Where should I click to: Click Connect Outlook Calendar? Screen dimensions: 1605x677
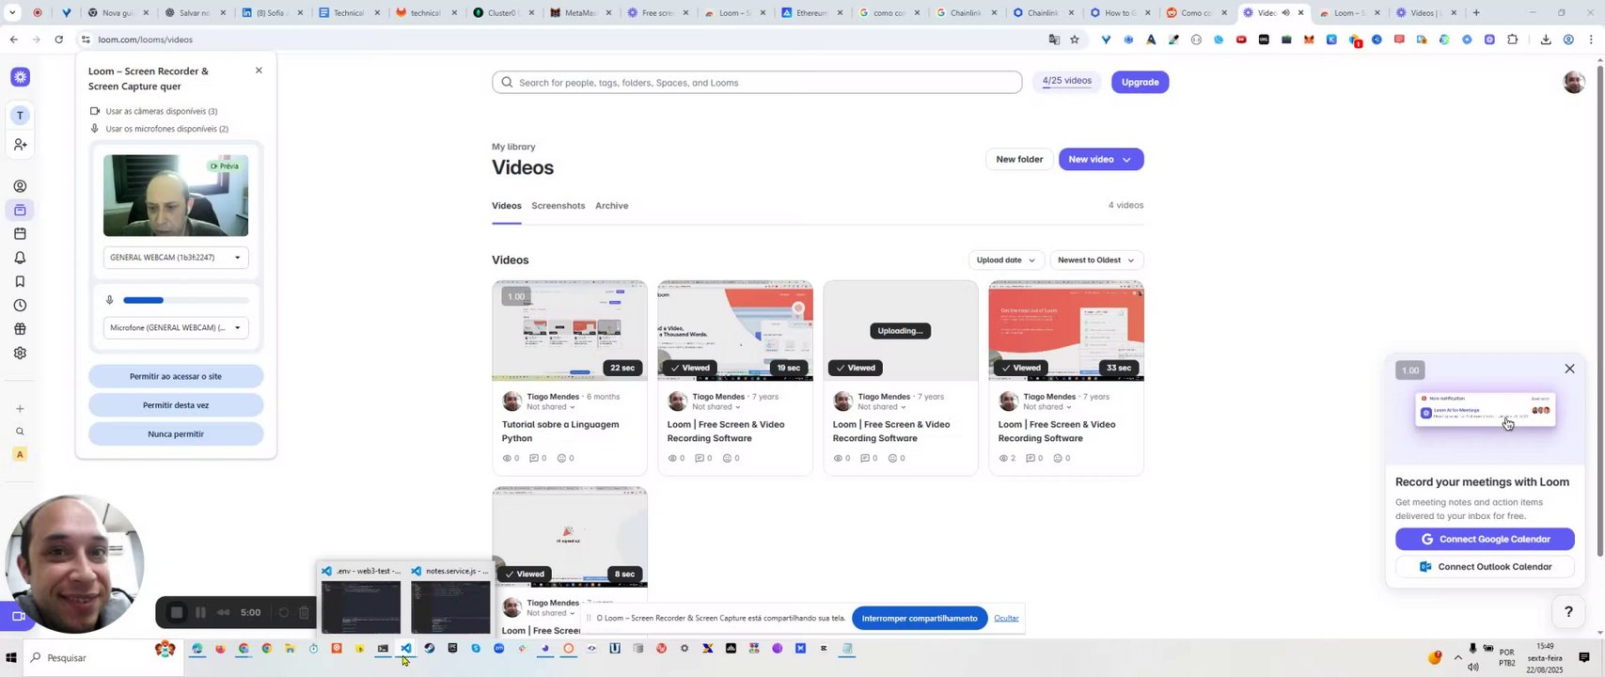coord(1485,567)
